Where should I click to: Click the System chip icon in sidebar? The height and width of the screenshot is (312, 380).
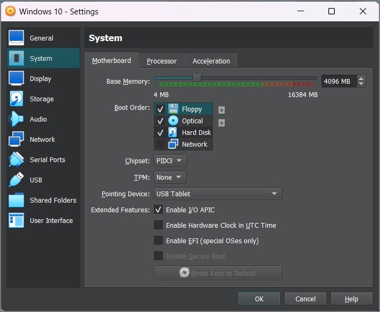pos(16,58)
